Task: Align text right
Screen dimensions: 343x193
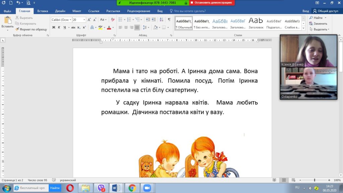Action: pos(131,27)
